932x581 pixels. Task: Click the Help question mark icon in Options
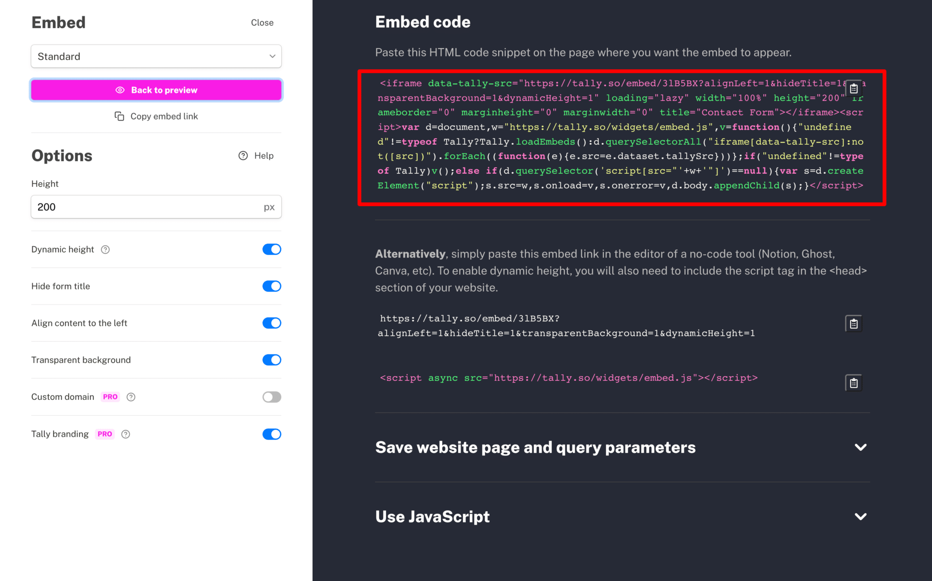243,156
